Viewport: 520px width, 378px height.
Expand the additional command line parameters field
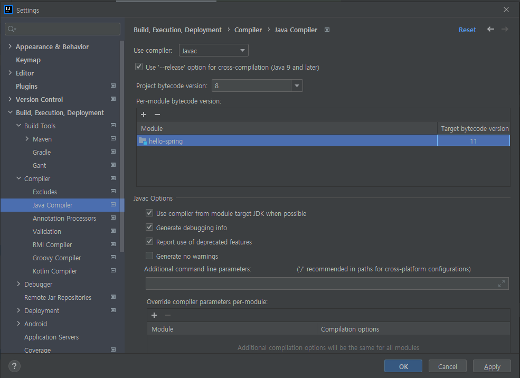point(502,283)
